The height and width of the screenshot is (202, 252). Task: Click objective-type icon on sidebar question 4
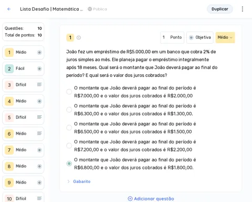[39, 101]
